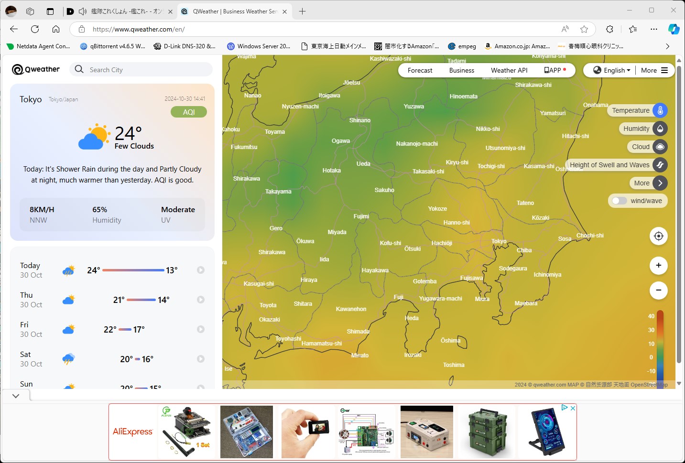This screenshot has height=463, width=685.
Task: Open the Weather API menu item
Action: (x=509, y=70)
